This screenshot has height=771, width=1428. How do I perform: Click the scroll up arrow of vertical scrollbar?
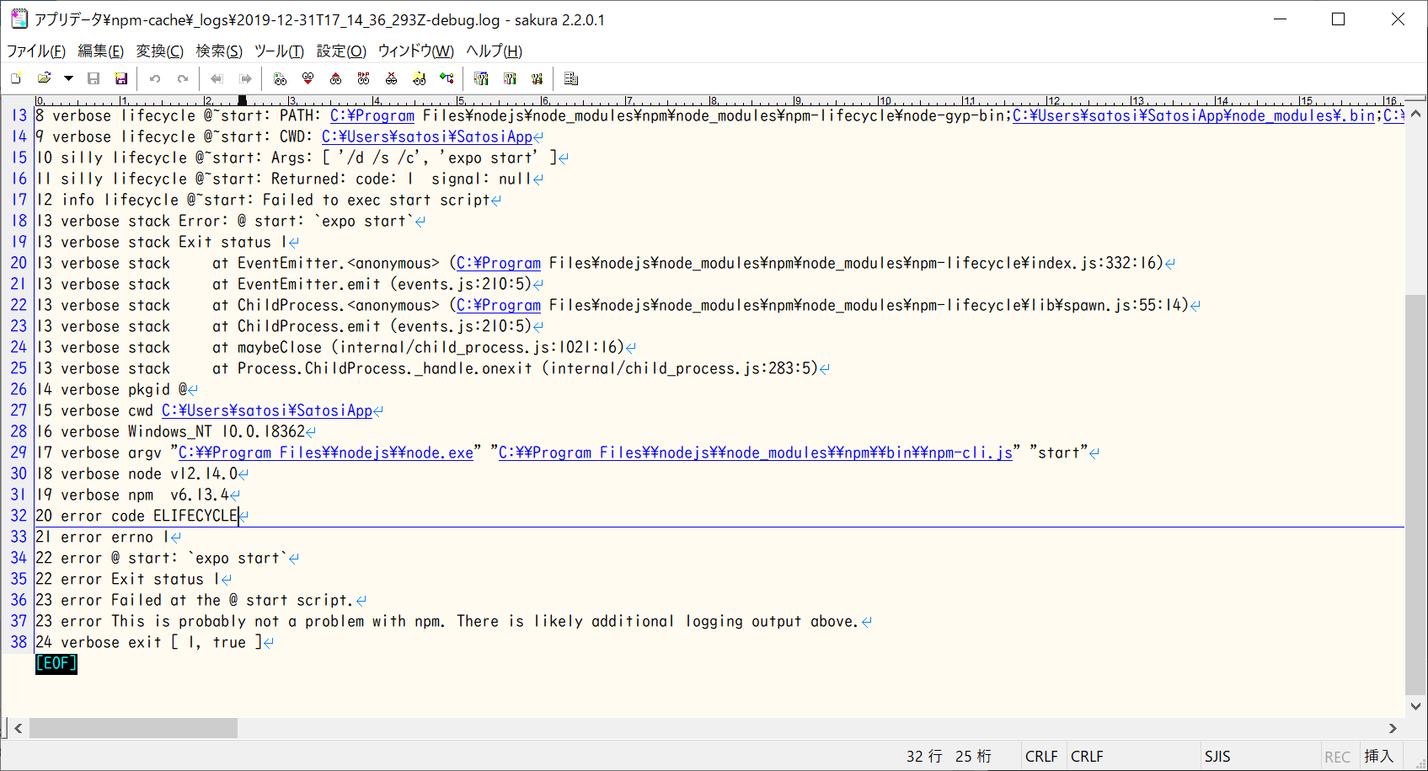(x=1415, y=114)
